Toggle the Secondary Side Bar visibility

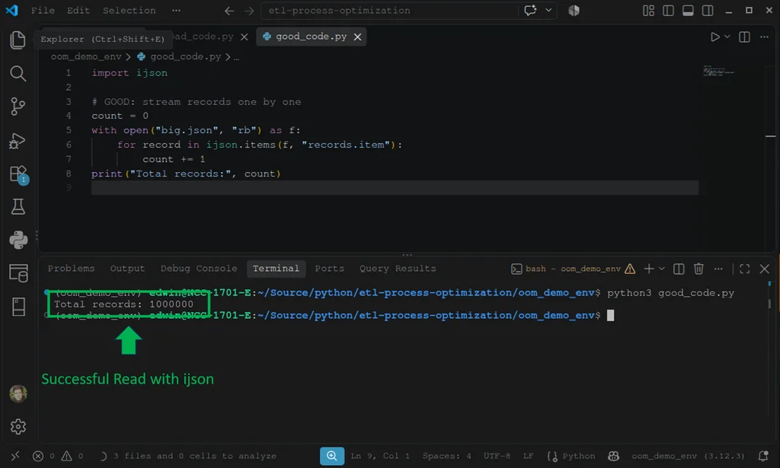click(x=708, y=11)
